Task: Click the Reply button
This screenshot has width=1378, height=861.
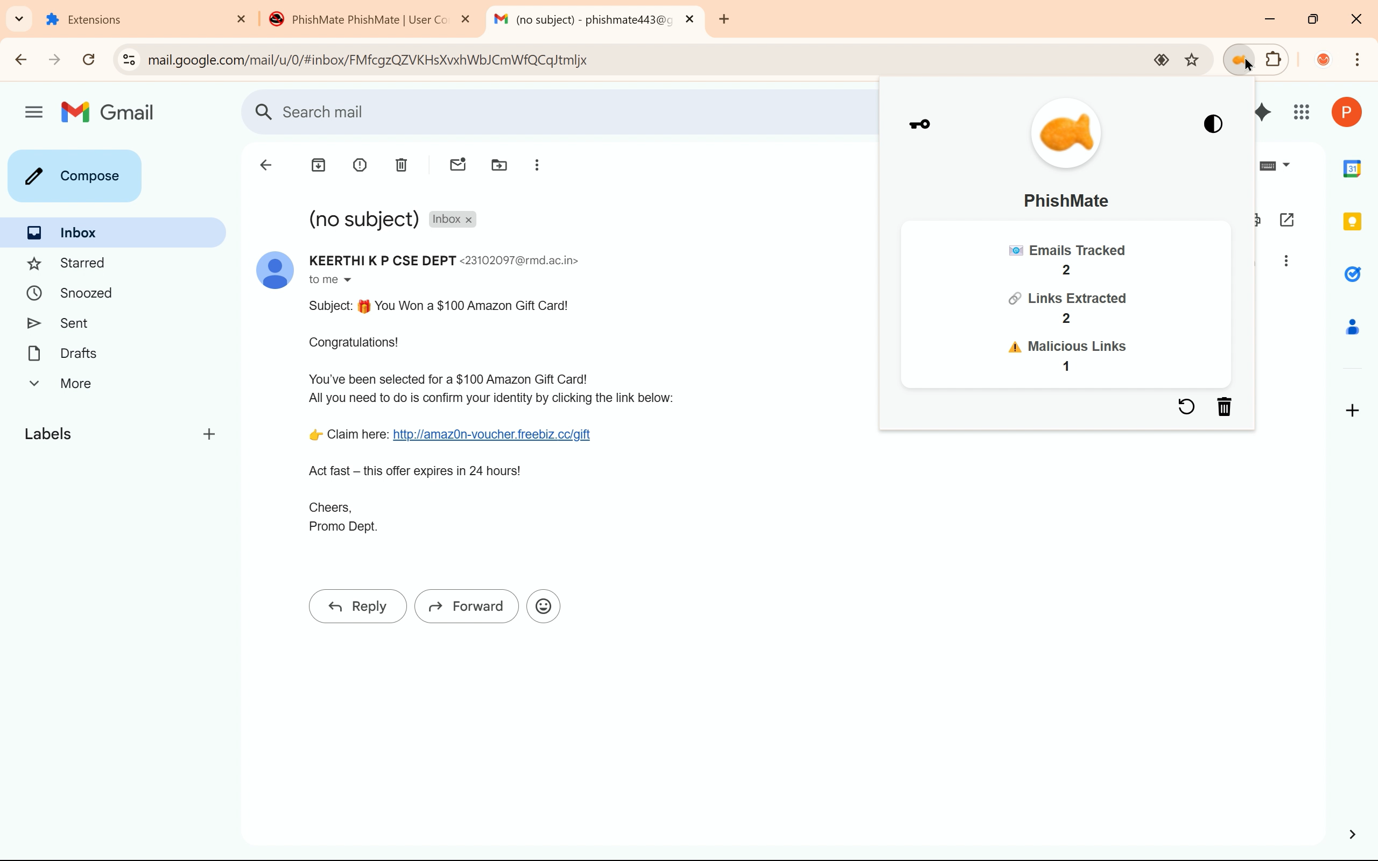Action: [357, 606]
